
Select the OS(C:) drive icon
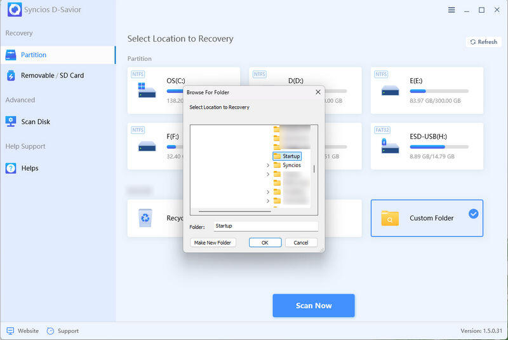(147, 90)
